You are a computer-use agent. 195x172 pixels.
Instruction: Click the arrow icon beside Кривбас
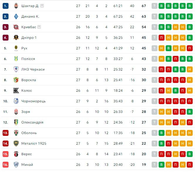tap(39, 27)
